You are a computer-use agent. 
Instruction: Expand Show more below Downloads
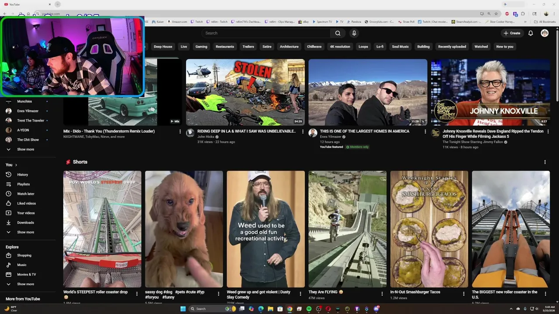point(26,232)
